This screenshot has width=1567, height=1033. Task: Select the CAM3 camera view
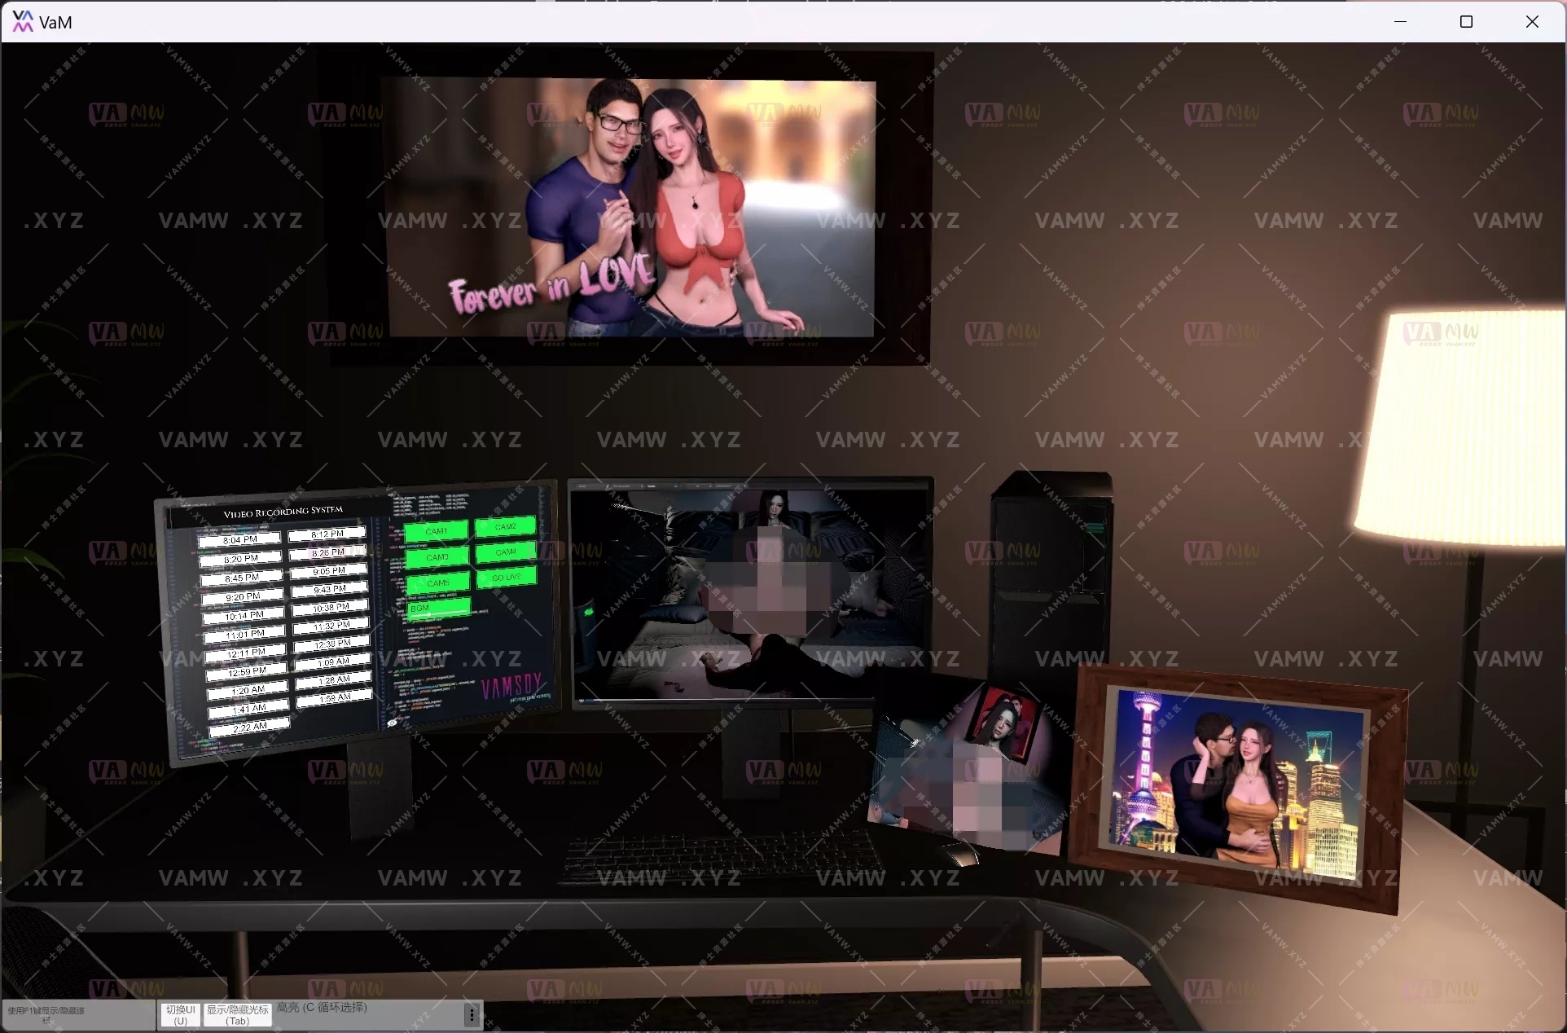click(x=437, y=556)
